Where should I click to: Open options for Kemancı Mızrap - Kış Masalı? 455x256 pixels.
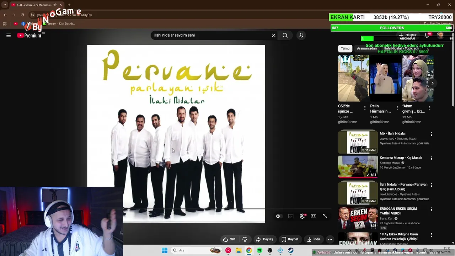coord(432,158)
